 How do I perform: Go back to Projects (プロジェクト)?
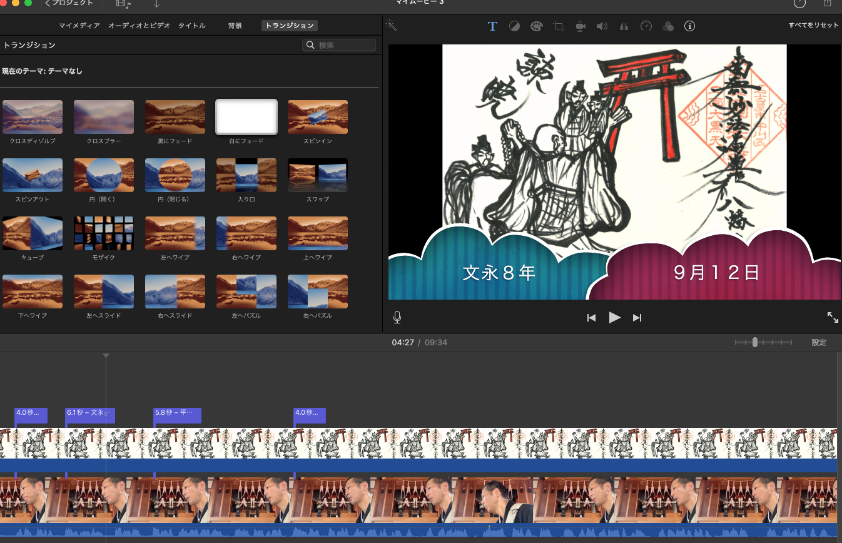[70, 3]
